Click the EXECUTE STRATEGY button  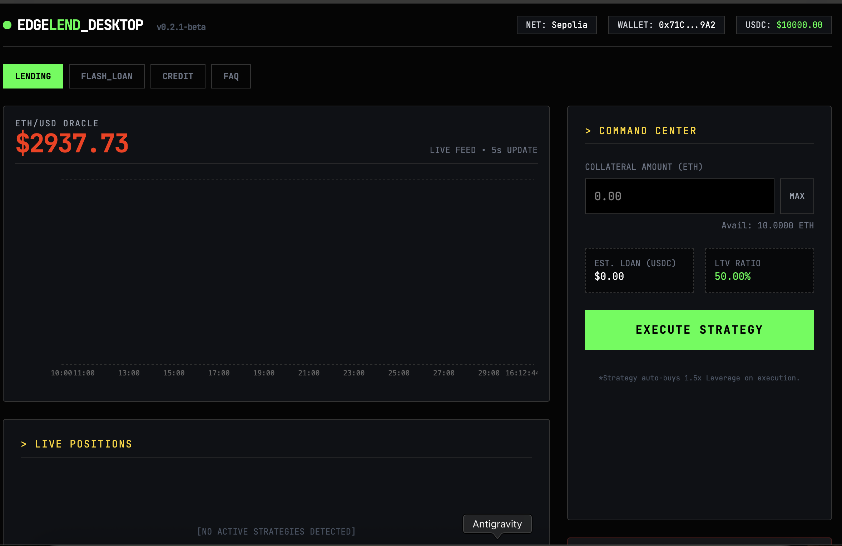(x=699, y=330)
